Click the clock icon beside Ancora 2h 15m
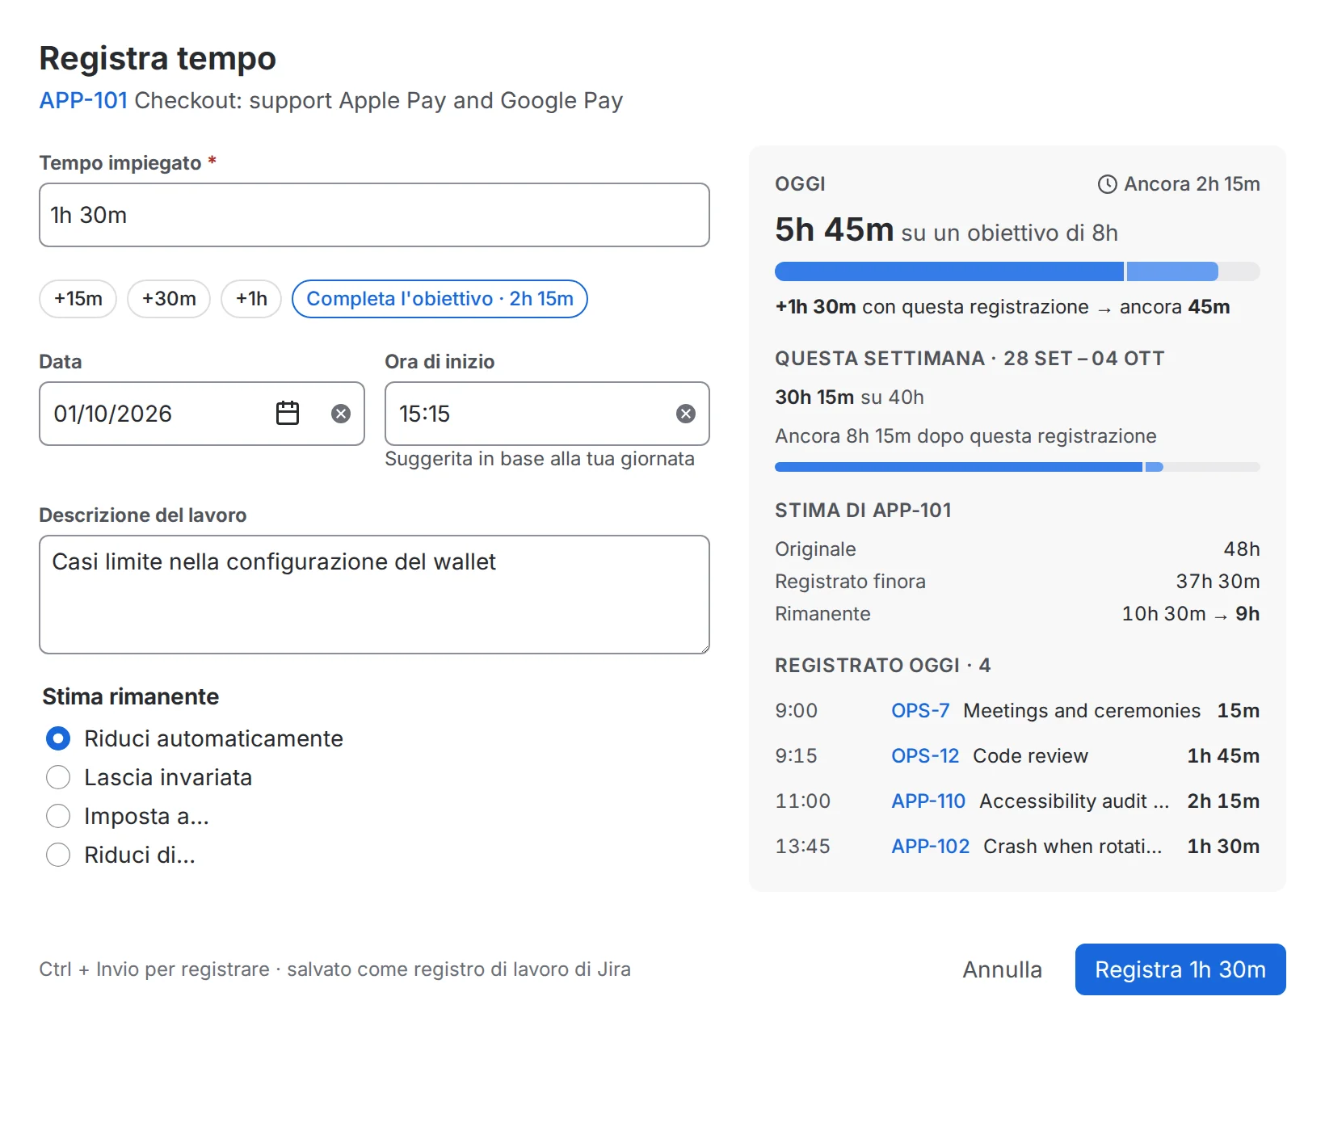Viewport: 1325px width, 1131px height. click(x=1107, y=184)
